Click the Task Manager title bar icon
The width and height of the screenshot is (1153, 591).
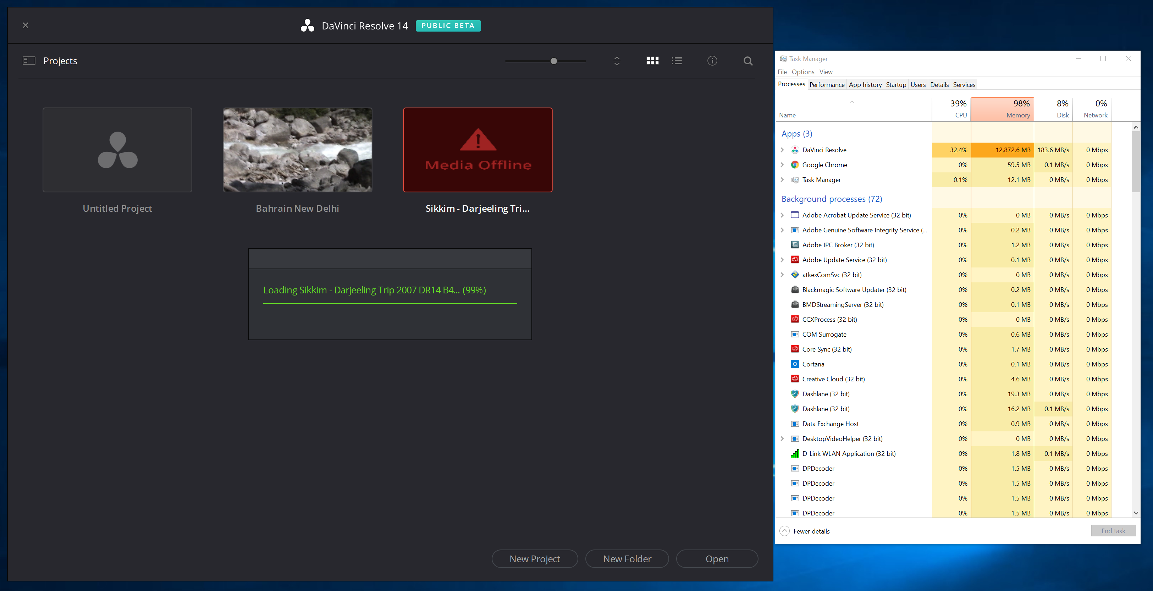pyautogui.click(x=783, y=59)
